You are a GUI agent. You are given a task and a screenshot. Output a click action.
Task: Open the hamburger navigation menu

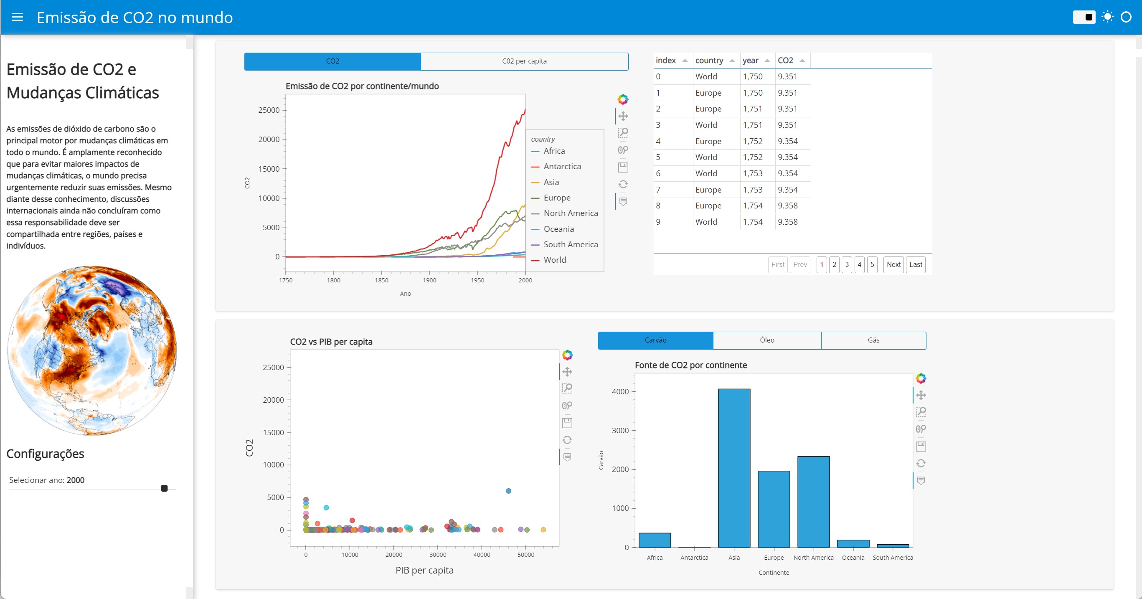pos(17,17)
